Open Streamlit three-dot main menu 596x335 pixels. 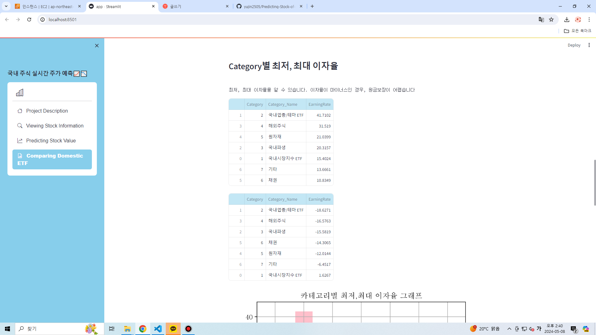[589, 45]
